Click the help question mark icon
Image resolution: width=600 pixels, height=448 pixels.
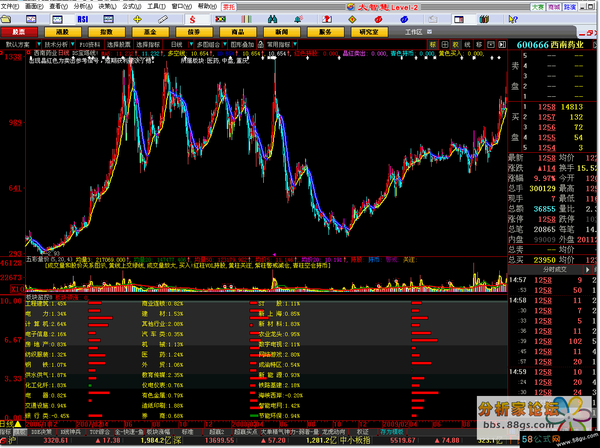pyautogui.click(x=513, y=19)
